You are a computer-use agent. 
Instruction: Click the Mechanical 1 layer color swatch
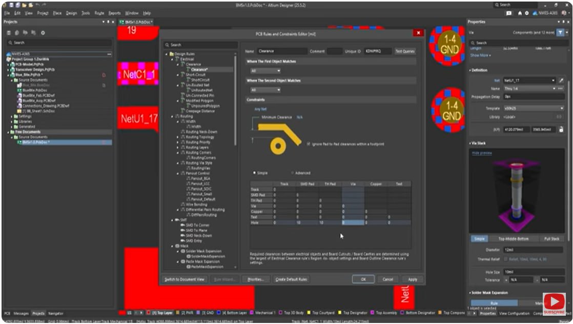tap(252, 313)
